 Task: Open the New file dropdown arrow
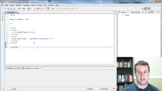point(6,9)
